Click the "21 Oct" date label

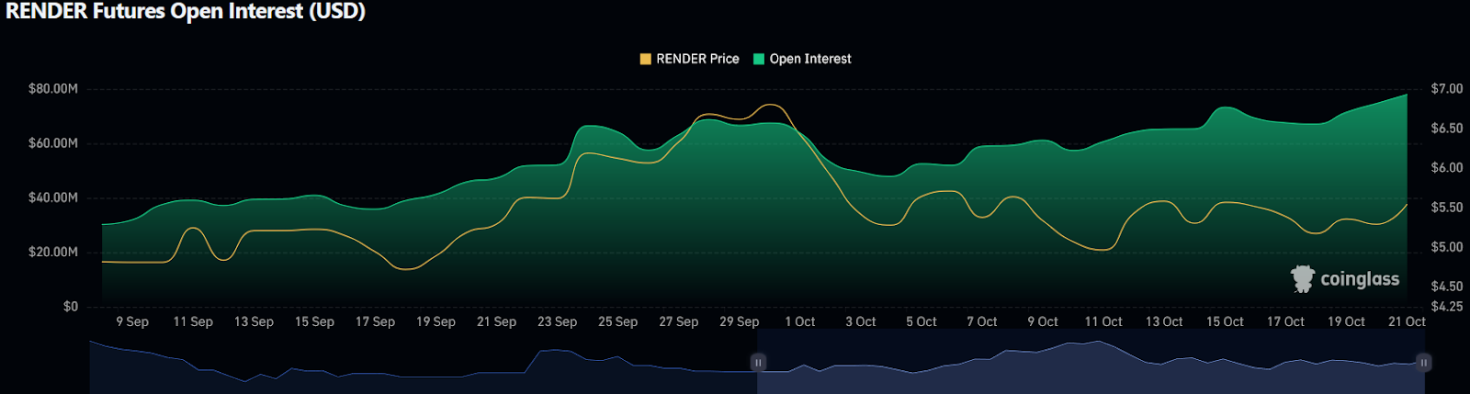[1407, 321]
